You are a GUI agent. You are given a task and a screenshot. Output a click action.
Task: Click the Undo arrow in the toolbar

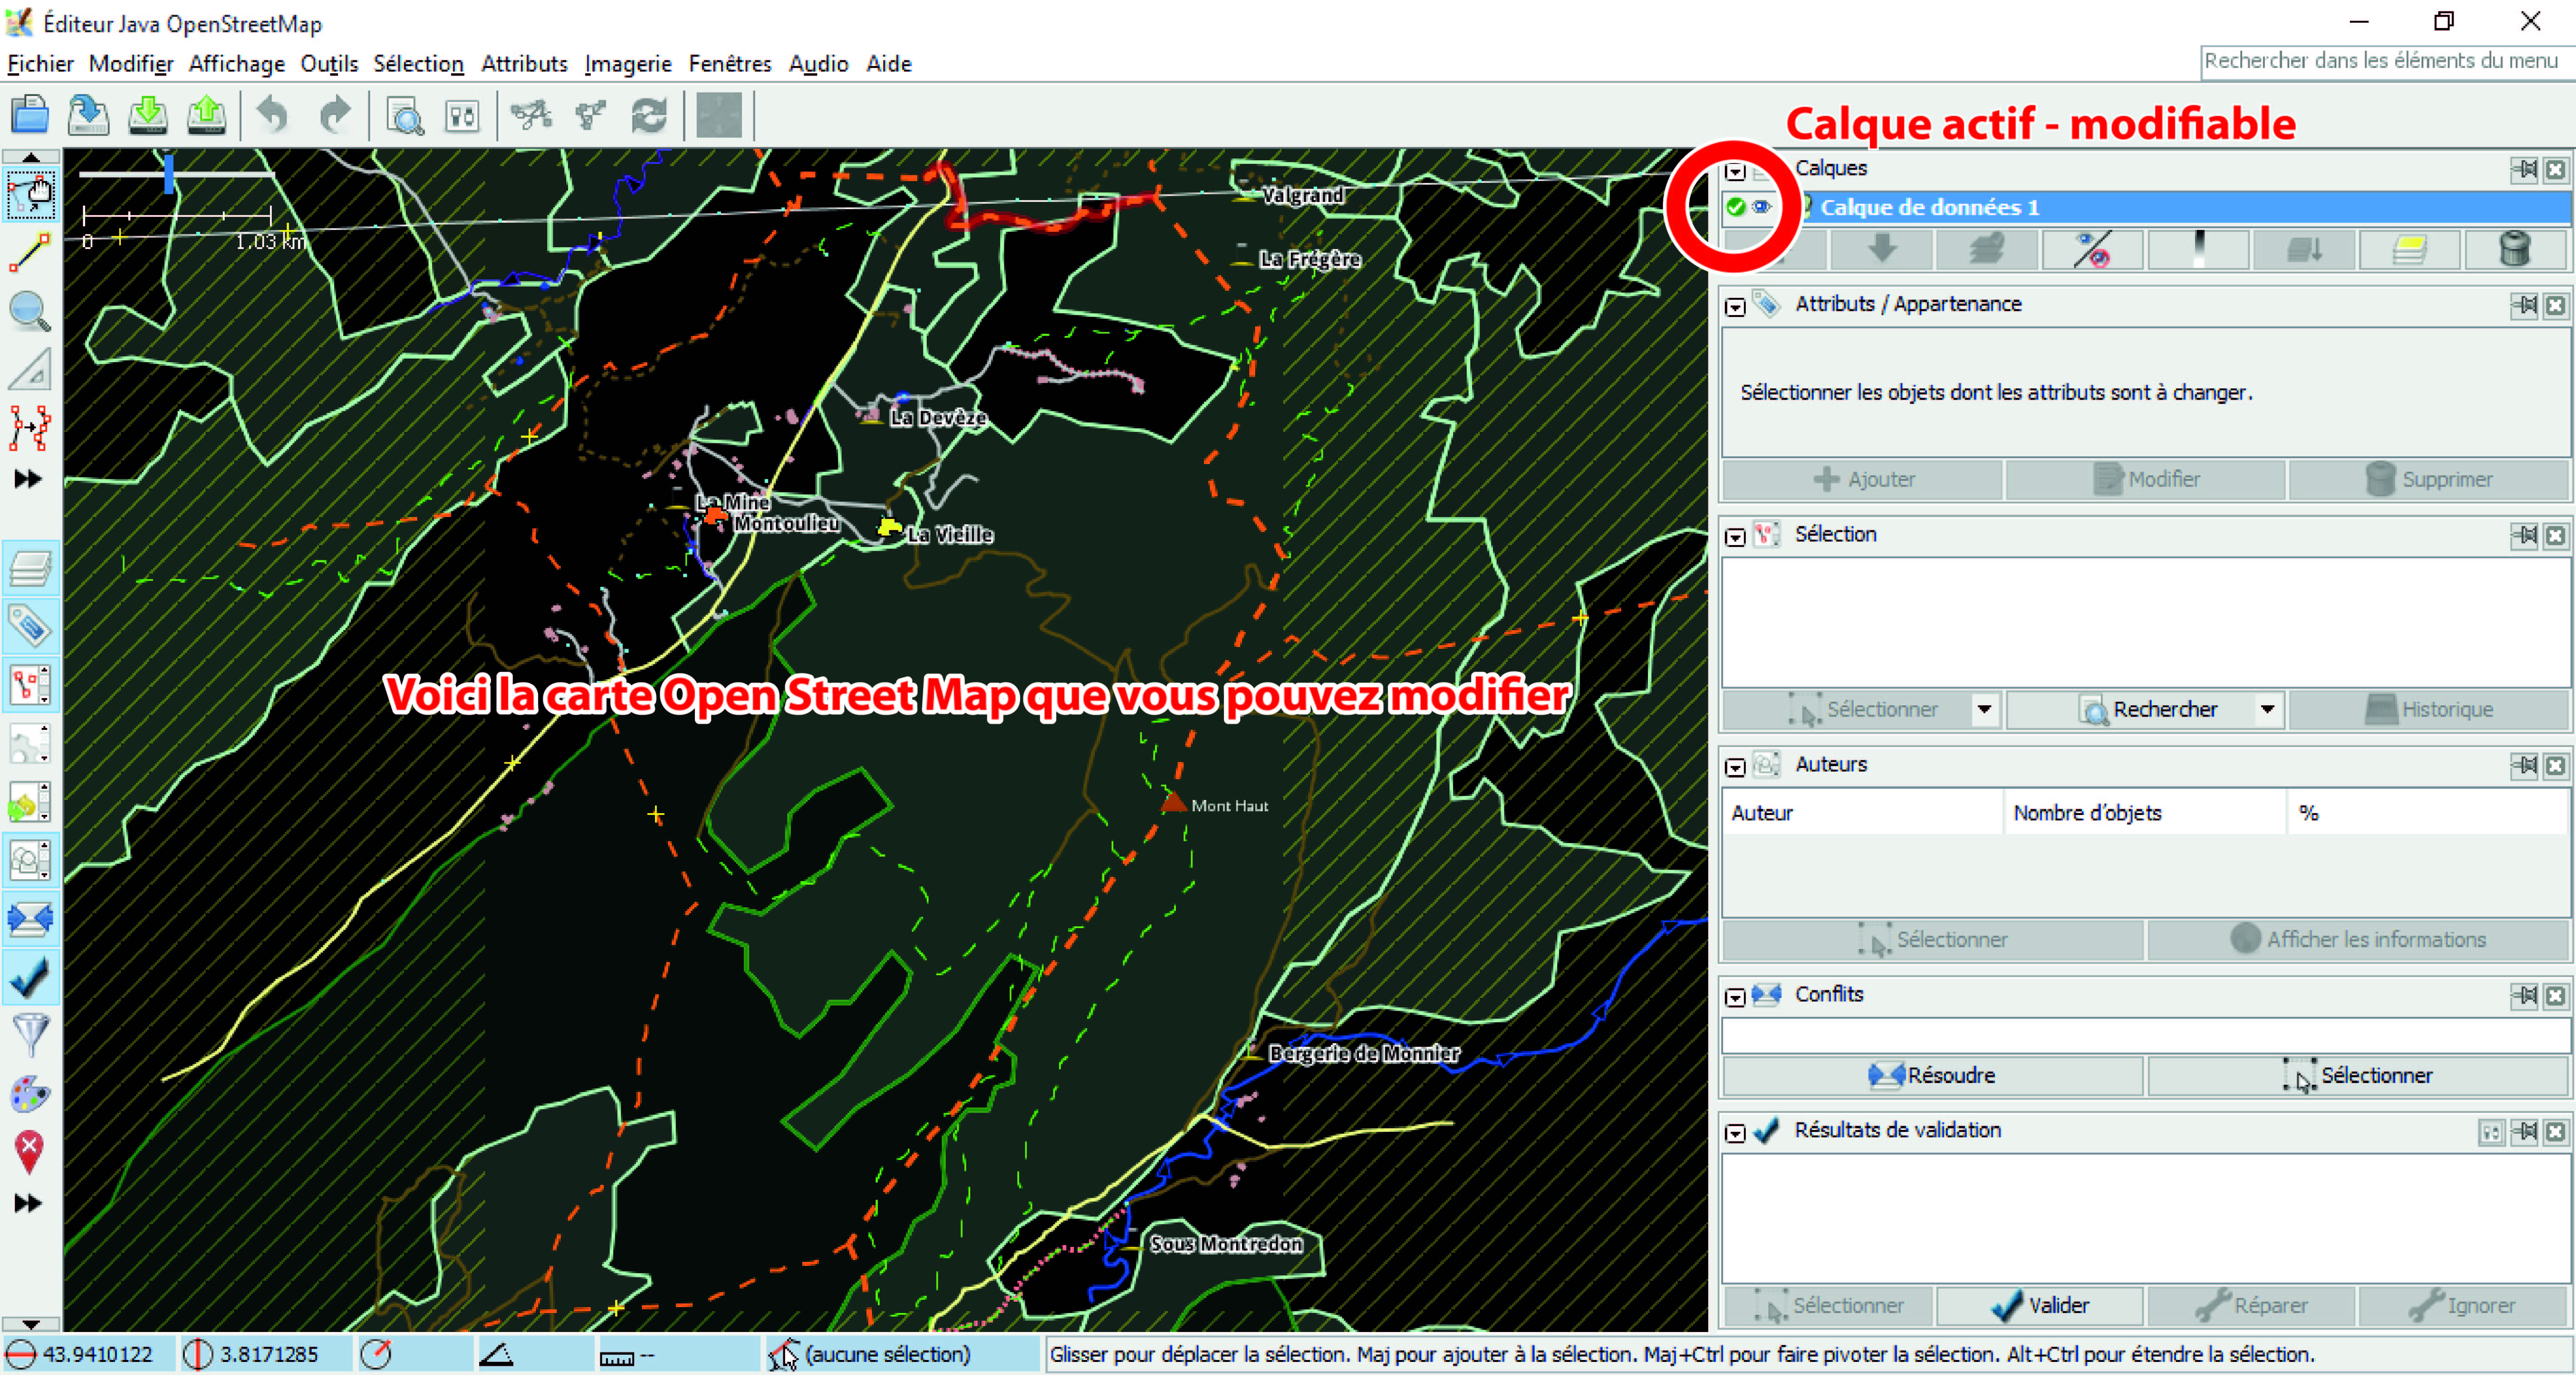tap(272, 116)
